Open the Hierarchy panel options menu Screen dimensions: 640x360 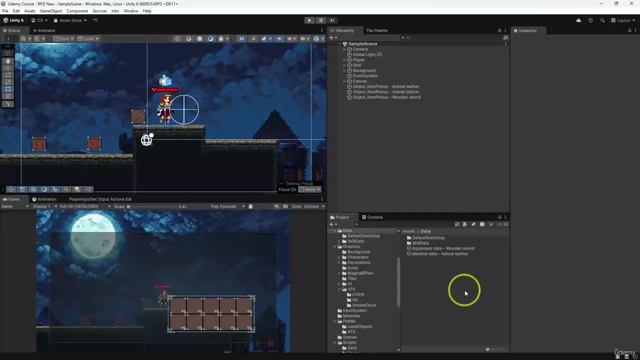[x=505, y=30]
